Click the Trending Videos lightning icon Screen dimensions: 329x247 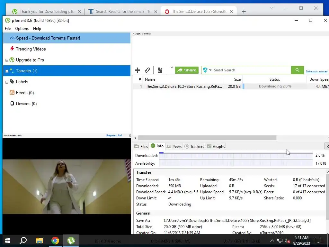[x=12, y=49]
